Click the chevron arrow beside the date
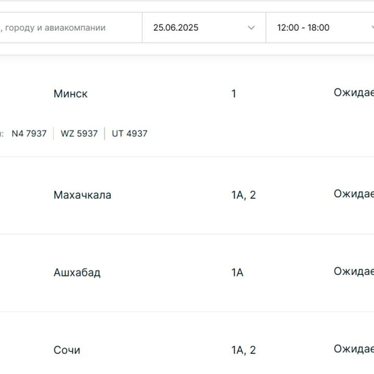 click(251, 27)
